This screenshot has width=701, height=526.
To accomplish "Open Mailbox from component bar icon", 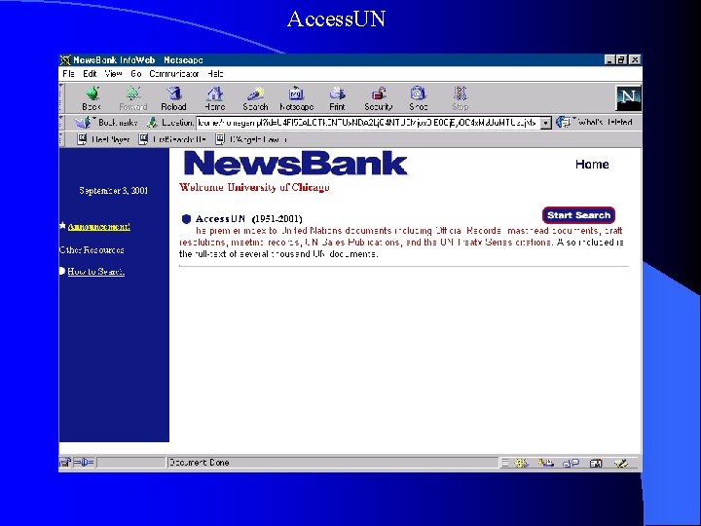I will coord(546,463).
